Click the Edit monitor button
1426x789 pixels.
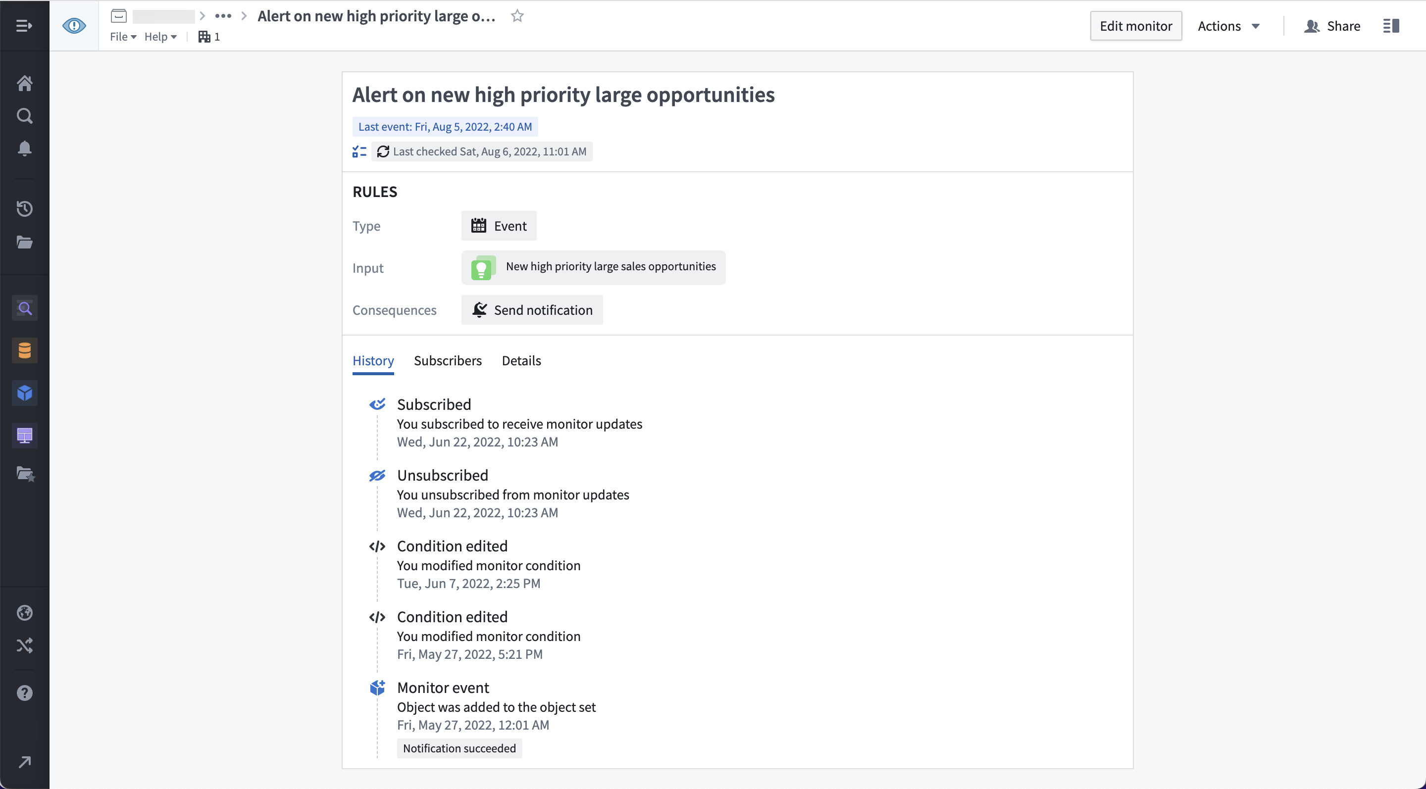click(x=1135, y=26)
